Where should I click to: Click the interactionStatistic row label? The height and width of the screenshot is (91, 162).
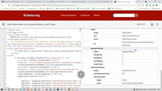(x=98, y=67)
